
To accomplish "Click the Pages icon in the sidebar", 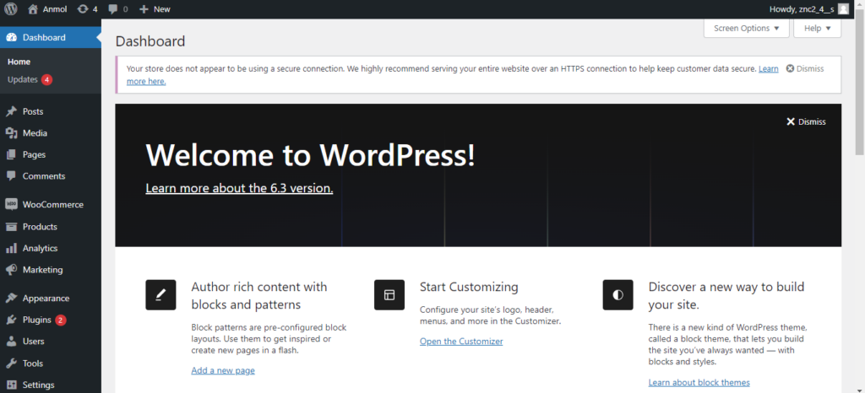I will coord(11,154).
